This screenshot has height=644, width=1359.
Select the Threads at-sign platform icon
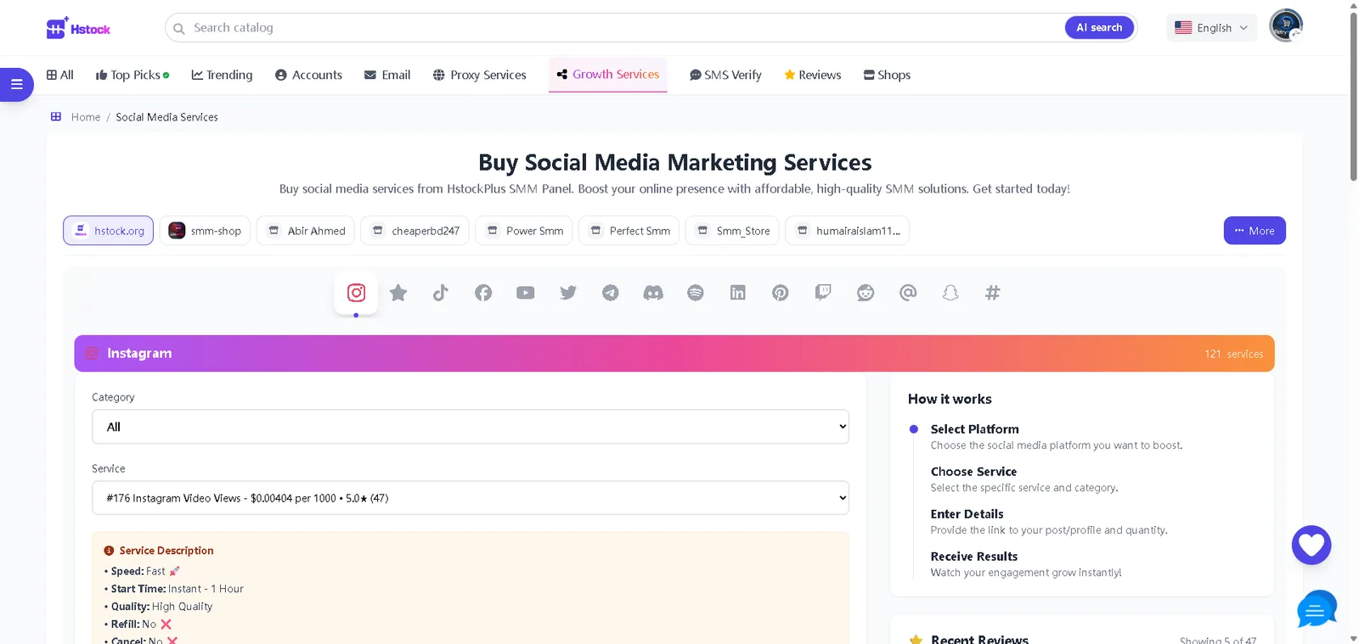908,293
